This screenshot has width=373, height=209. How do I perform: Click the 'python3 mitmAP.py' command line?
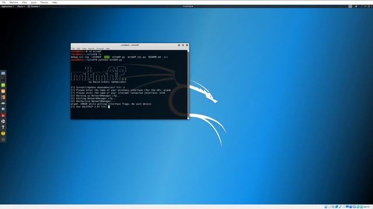pos(96,60)
